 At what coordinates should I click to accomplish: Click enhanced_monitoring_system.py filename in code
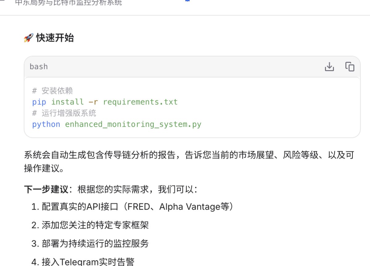click(133, 124)
